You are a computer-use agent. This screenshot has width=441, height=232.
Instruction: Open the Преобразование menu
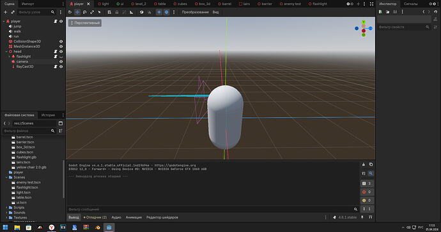(x=195, y=12)
